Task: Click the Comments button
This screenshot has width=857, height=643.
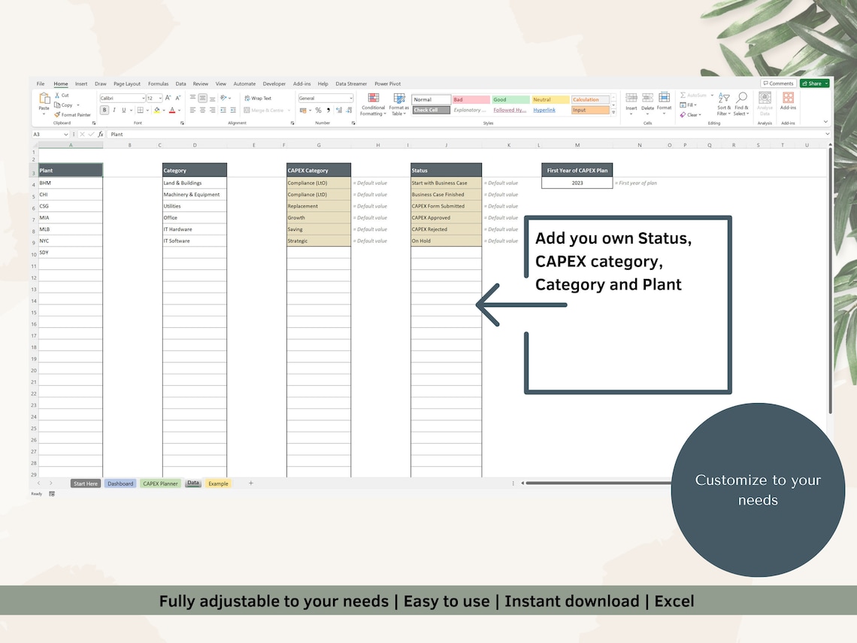Action: click(x=779, y=83)
